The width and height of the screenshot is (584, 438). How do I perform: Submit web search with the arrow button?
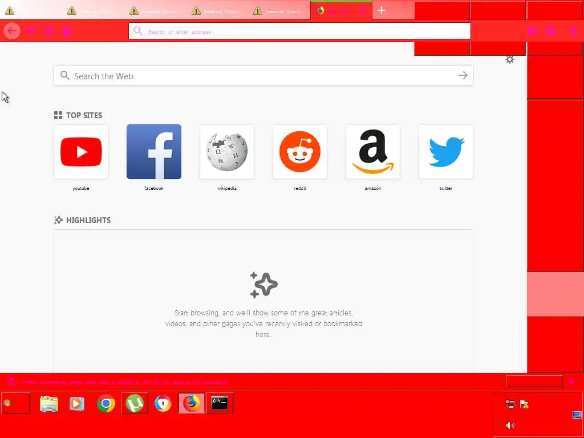pos(463,76)
